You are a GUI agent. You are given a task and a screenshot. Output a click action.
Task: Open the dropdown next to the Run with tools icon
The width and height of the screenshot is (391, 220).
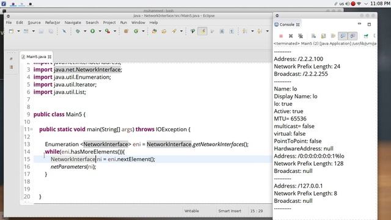115,31
